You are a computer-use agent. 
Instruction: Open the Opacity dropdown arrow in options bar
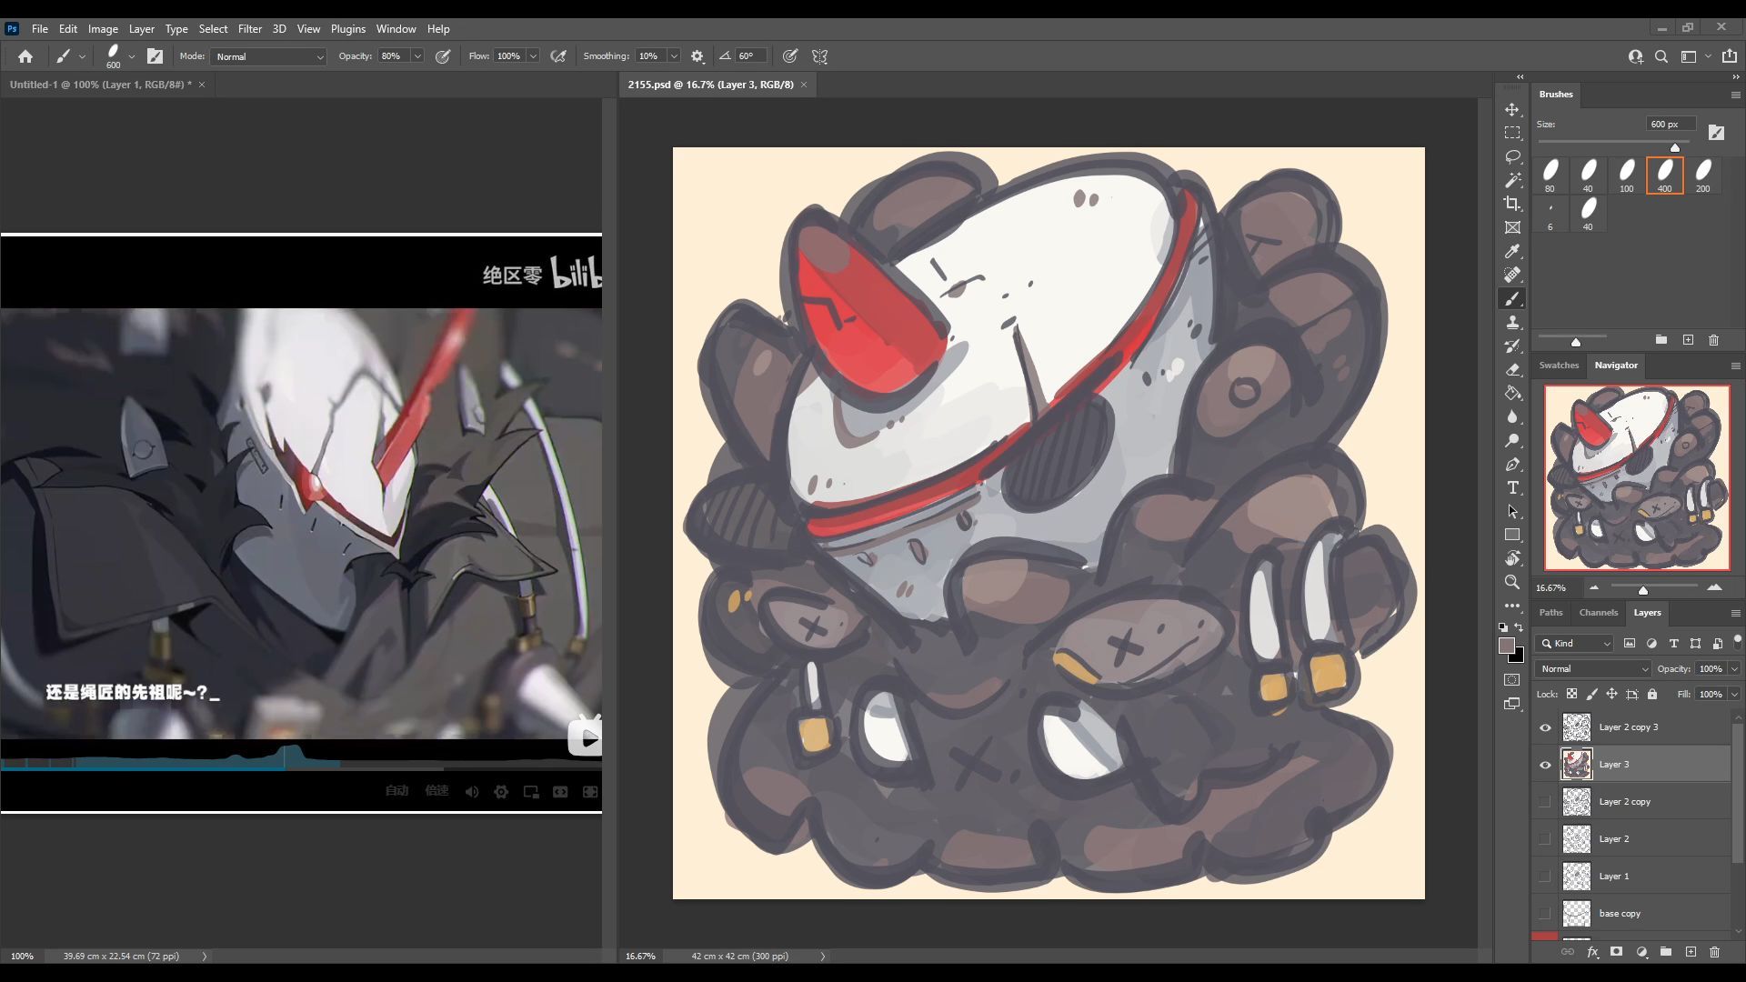[417, 56]
